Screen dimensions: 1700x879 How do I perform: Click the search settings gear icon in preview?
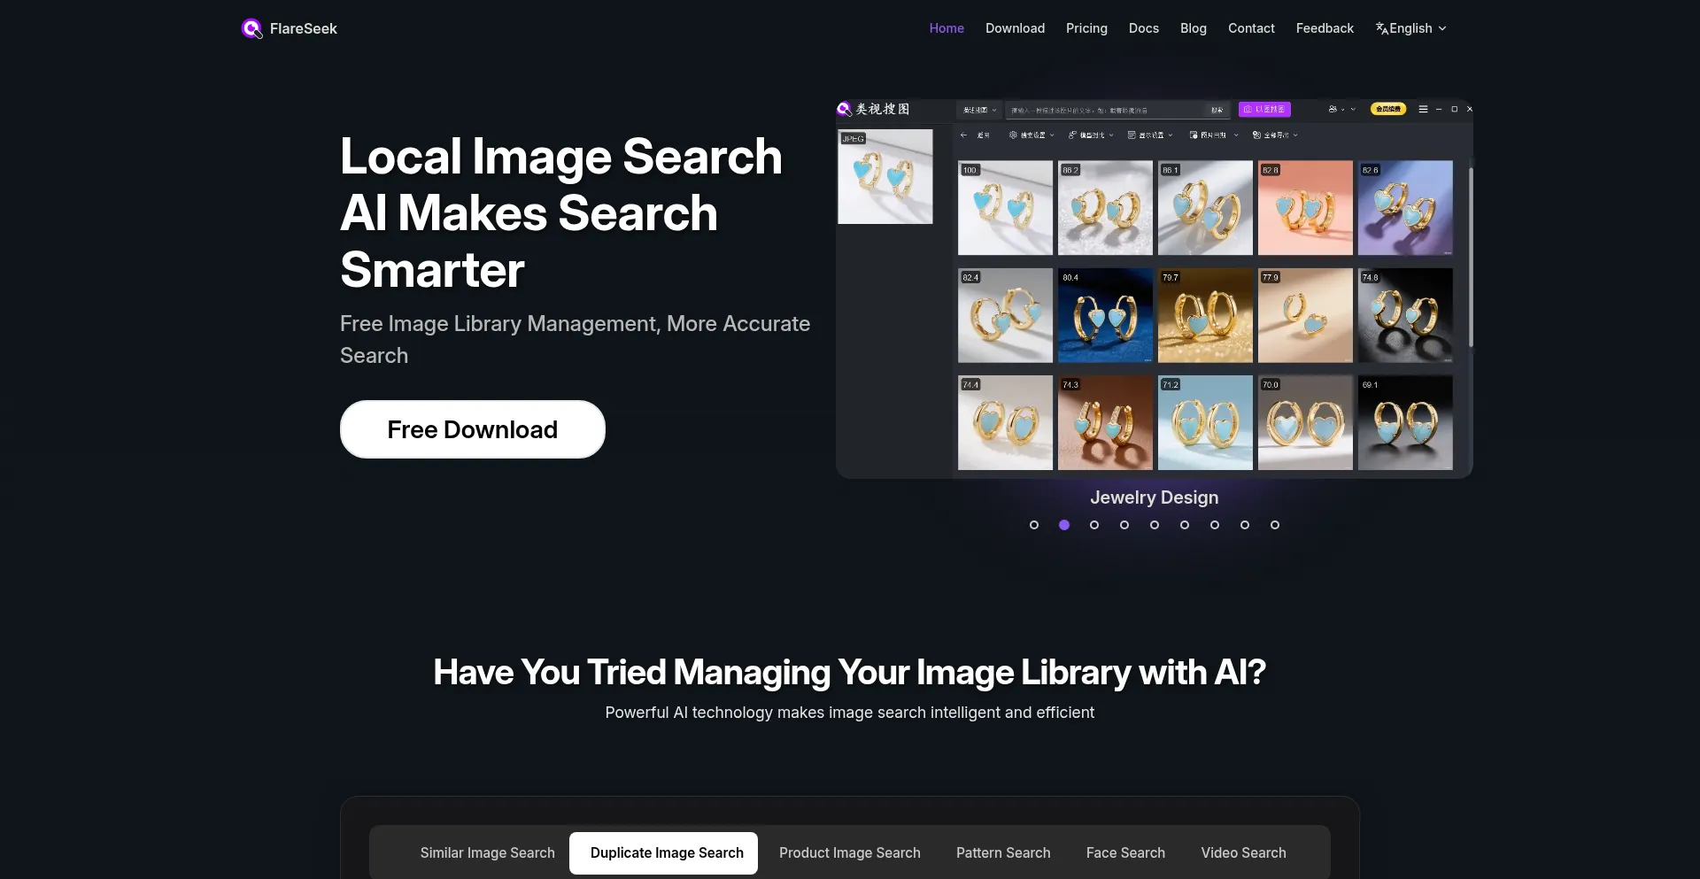tap(1013, 135)
